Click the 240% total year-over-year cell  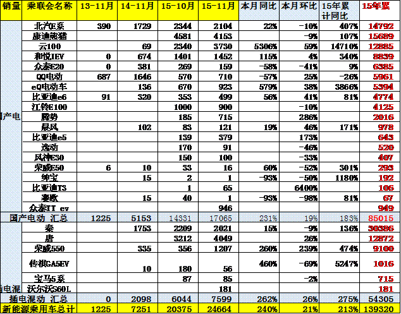pyautogui.click(x=259, y=309)
